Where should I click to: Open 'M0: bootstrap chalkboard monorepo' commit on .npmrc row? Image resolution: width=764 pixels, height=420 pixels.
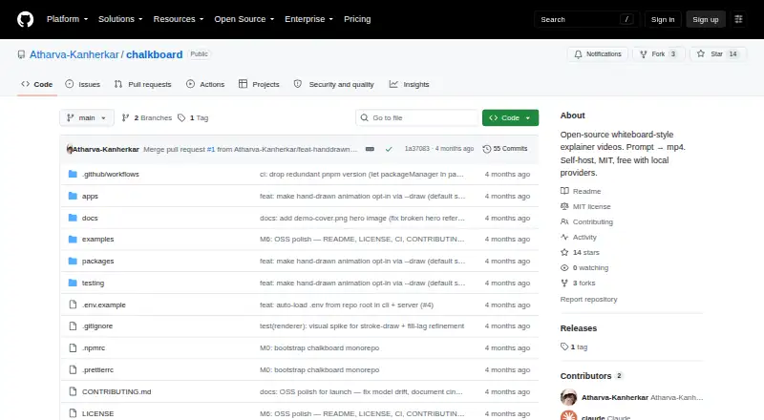(320, 347)
